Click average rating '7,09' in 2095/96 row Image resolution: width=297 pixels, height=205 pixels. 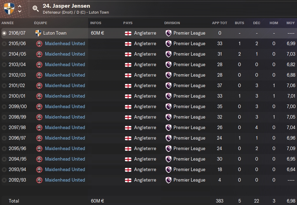coord(291,148)
